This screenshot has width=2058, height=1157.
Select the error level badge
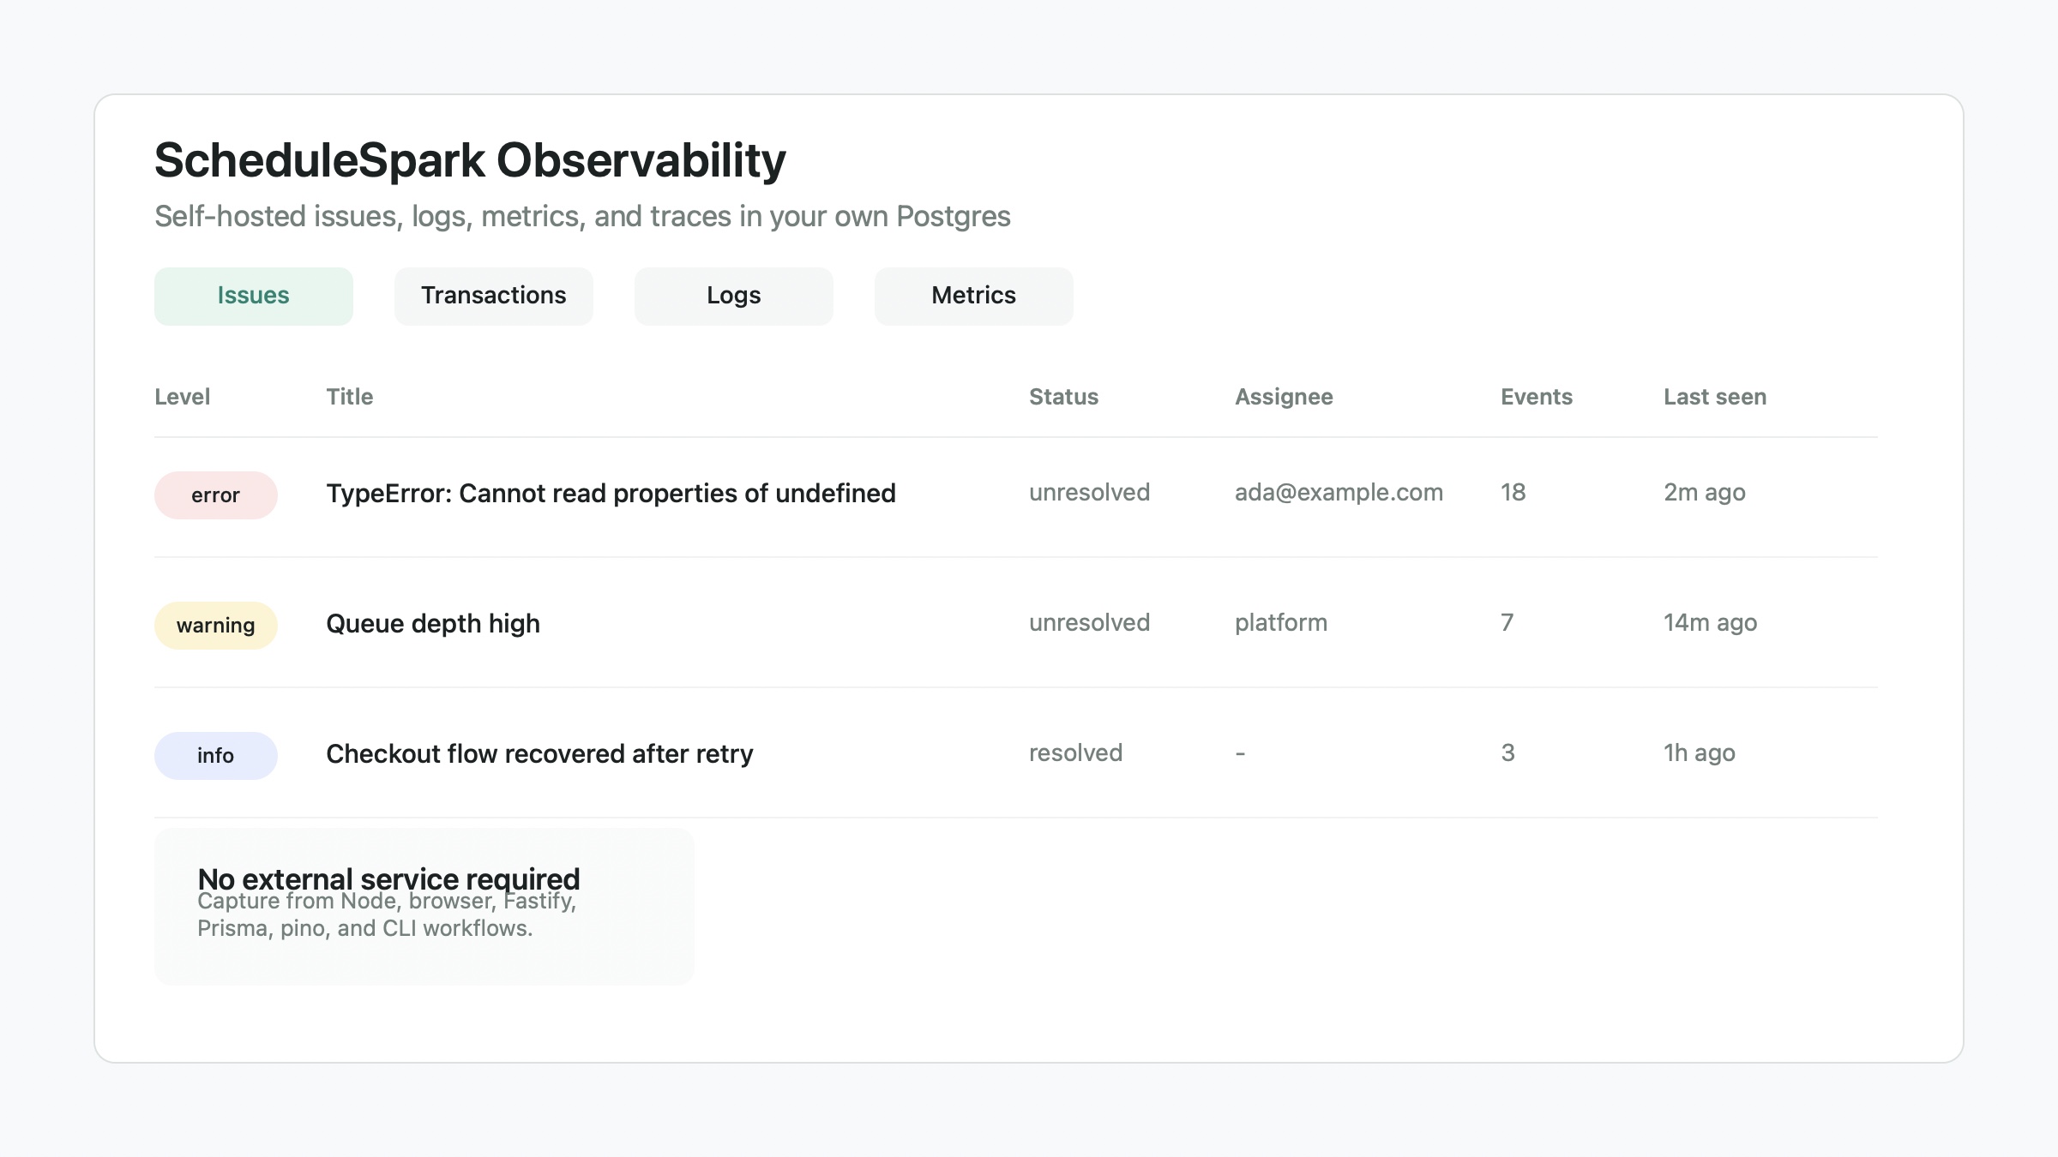pyautogui.click(x=215, y=495)
